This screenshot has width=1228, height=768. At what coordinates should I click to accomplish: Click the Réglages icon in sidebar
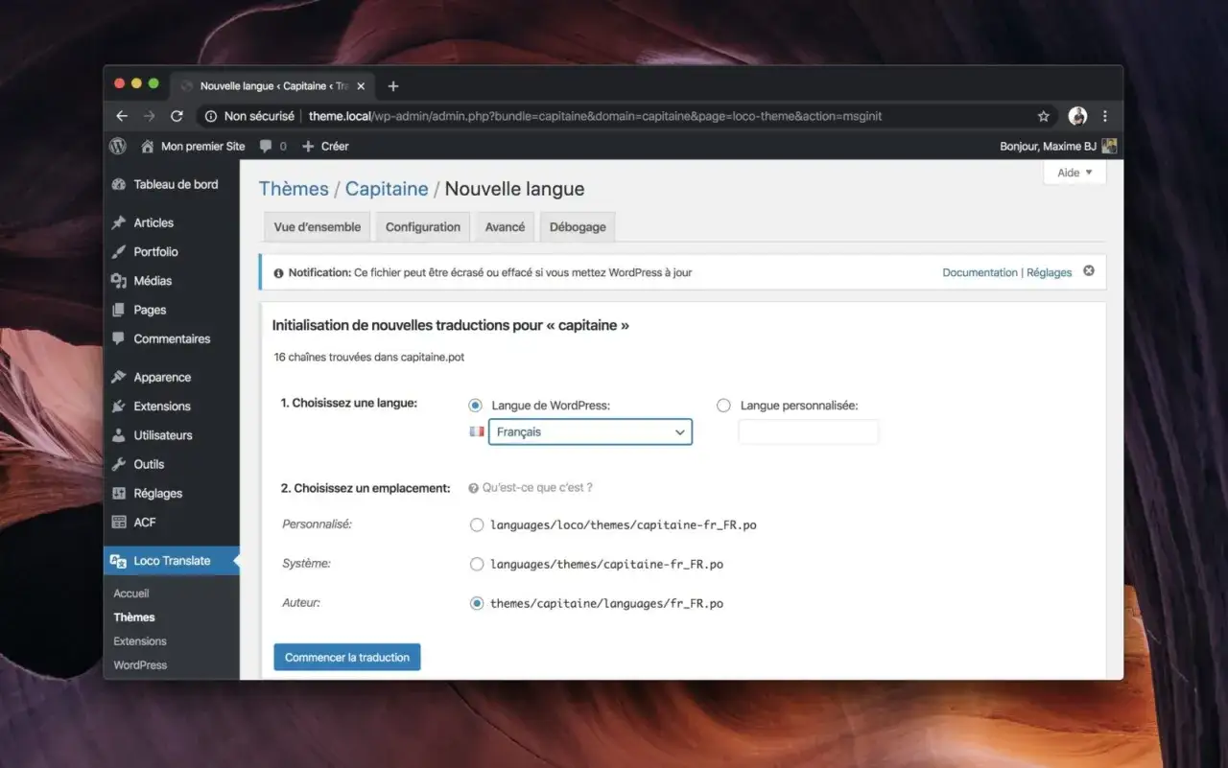tap(119, 493)
